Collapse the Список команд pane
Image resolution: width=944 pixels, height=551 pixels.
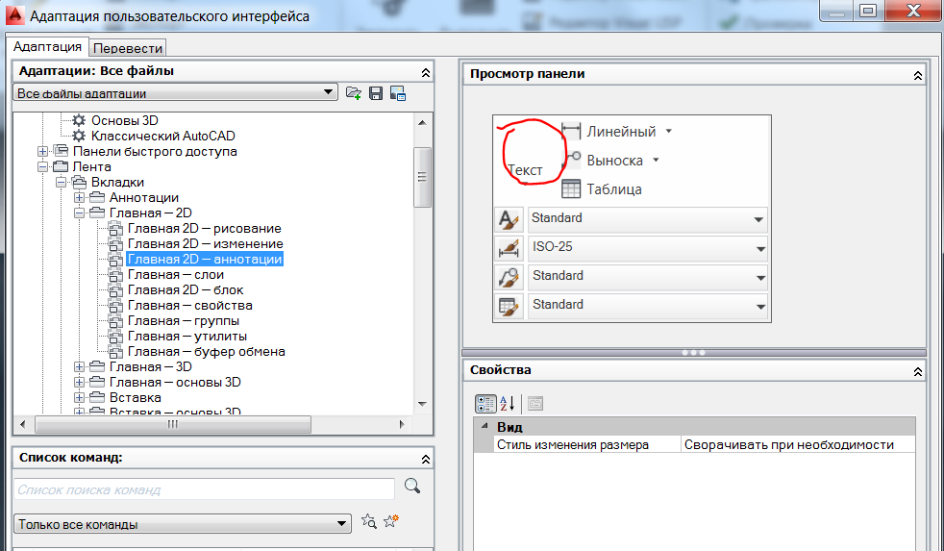[x=425, y=459]
